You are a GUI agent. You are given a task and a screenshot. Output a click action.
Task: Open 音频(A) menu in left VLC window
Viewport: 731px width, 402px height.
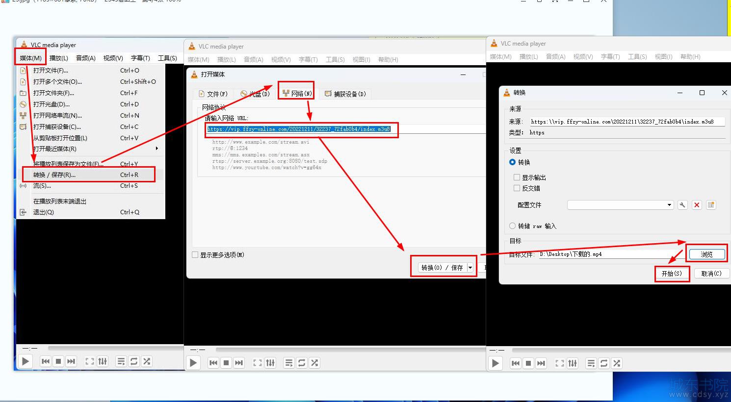pos(86,58)
